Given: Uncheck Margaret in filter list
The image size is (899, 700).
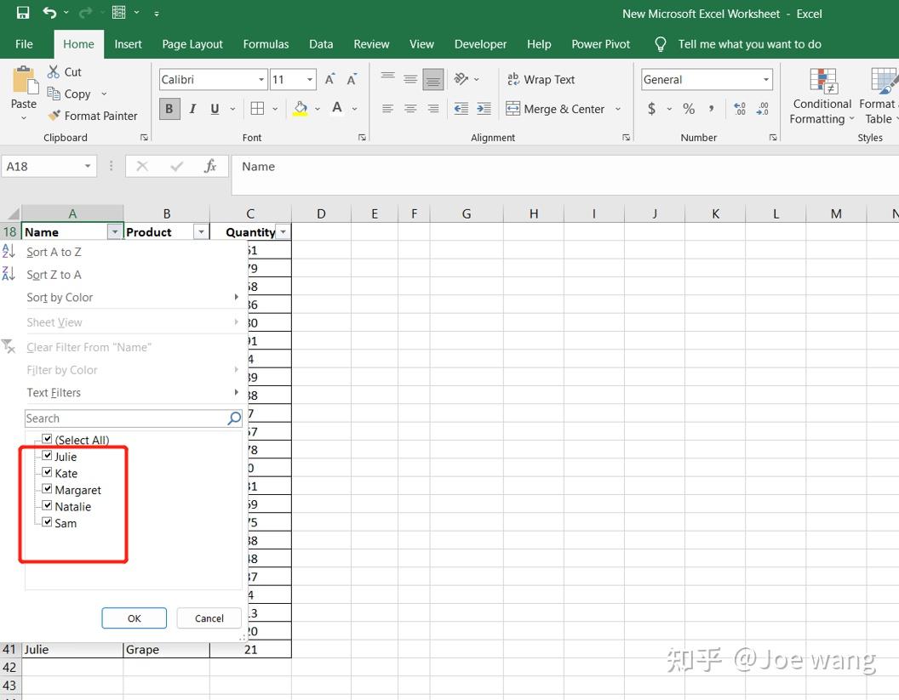Looking at the screenshot, I should [47, 489].
